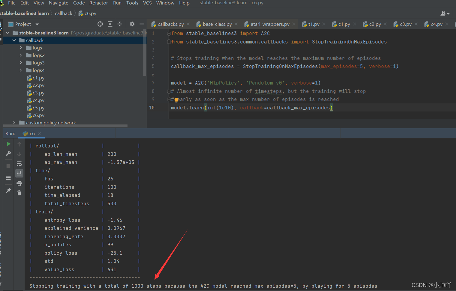The height and width of the screenshot is (291, 456).
Task: Collapse the callback folder
Action: [14, 40]
